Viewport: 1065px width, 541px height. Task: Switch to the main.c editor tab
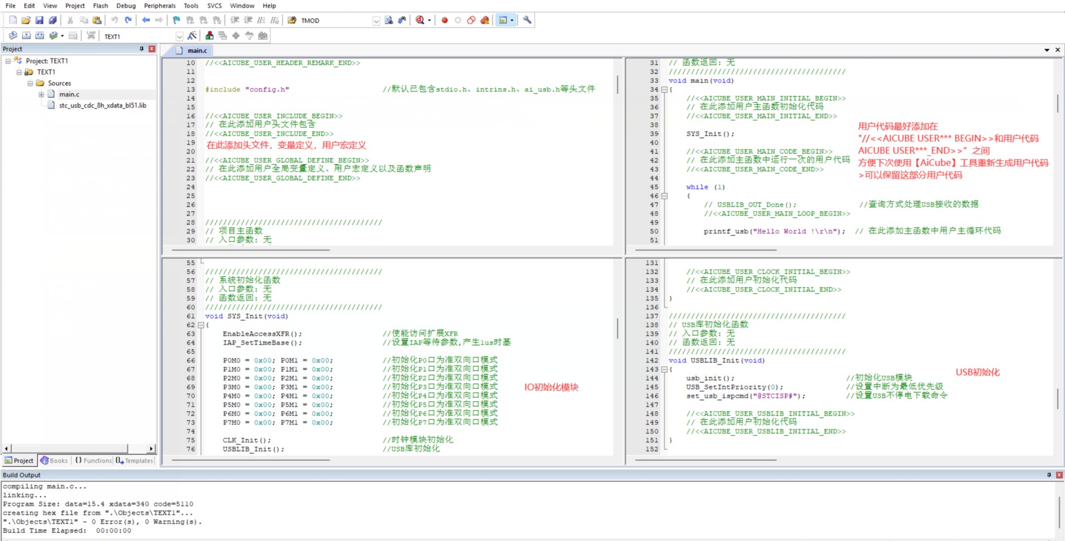[x=192, y=50]
